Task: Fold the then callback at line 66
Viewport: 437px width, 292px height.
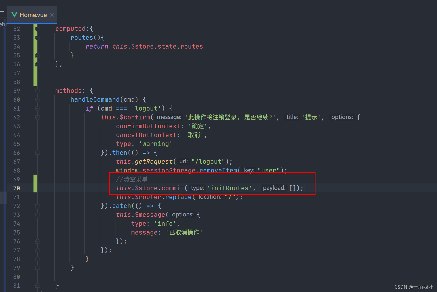Action: click(37, 153)
